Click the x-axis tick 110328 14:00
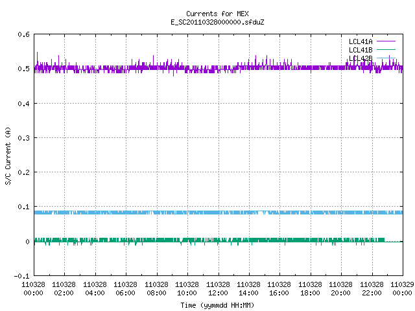 249,288
